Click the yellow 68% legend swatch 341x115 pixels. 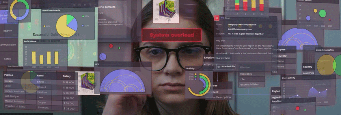pos(44,26)
